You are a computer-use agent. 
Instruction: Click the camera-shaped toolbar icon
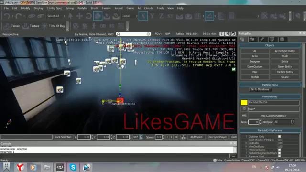pyautogui.click(x=188, y=16)
